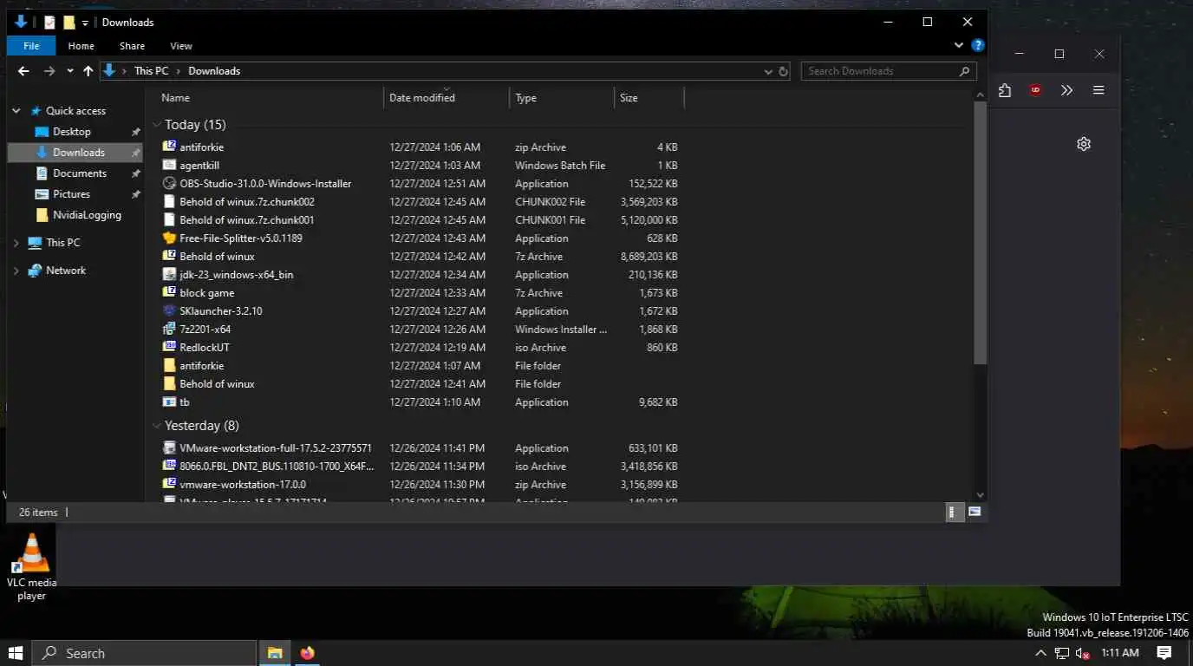This screenshot has height=666, width=1193.
Task: Open the File menu
Action: [31, 46]
